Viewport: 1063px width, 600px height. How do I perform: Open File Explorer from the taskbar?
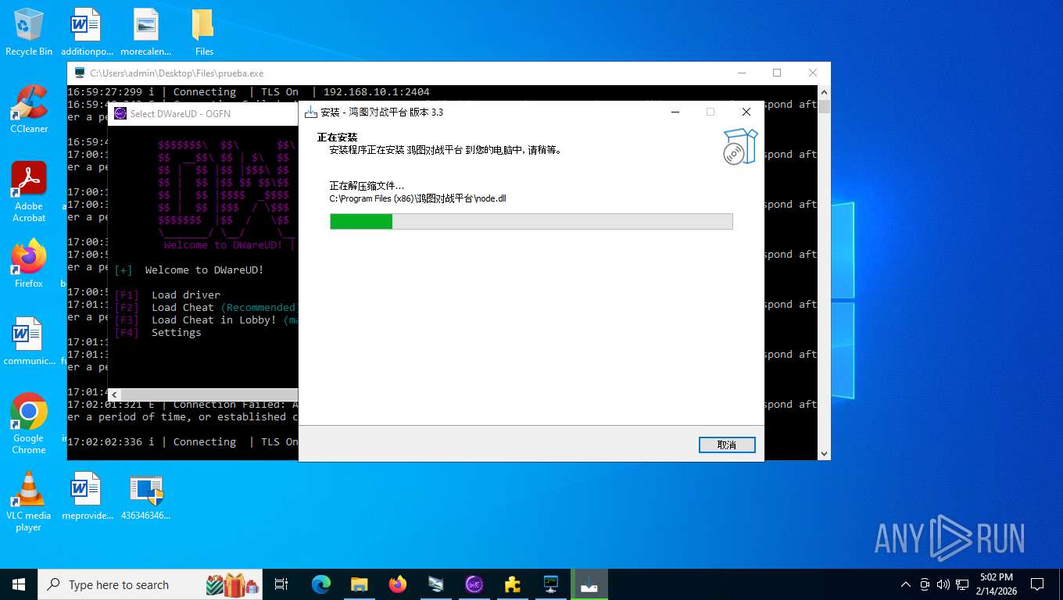360,584
